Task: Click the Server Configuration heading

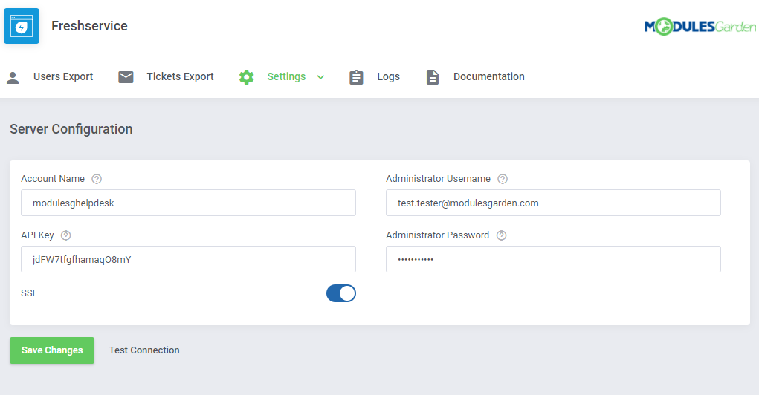Action: [x=71, y=130]
